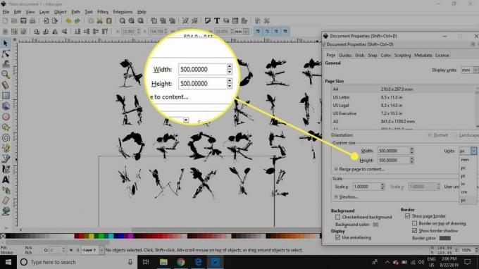The image size is (479, 269).
Task: Select US Letter page size row
Action: (x=403, y=97)
